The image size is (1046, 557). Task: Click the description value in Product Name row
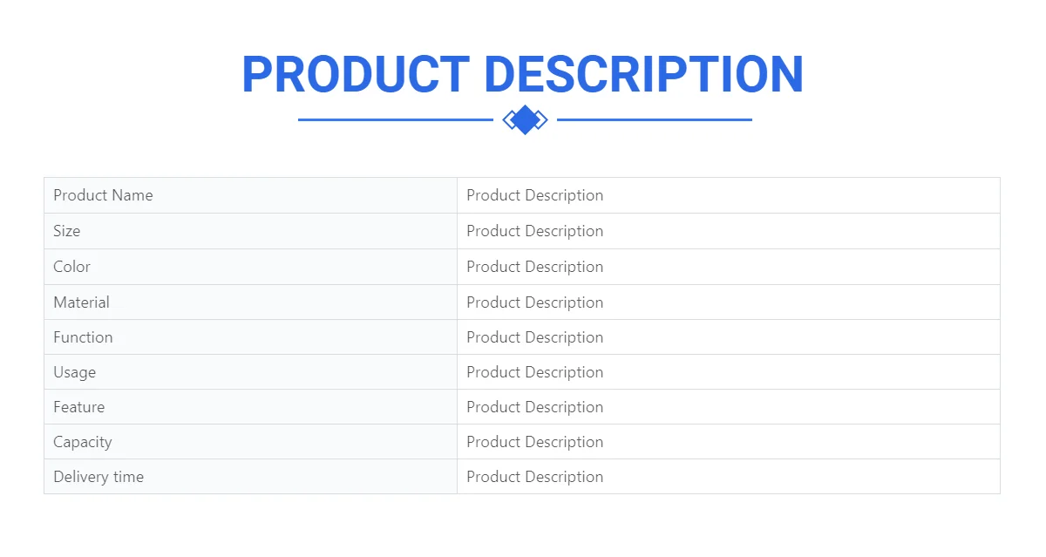534,195
